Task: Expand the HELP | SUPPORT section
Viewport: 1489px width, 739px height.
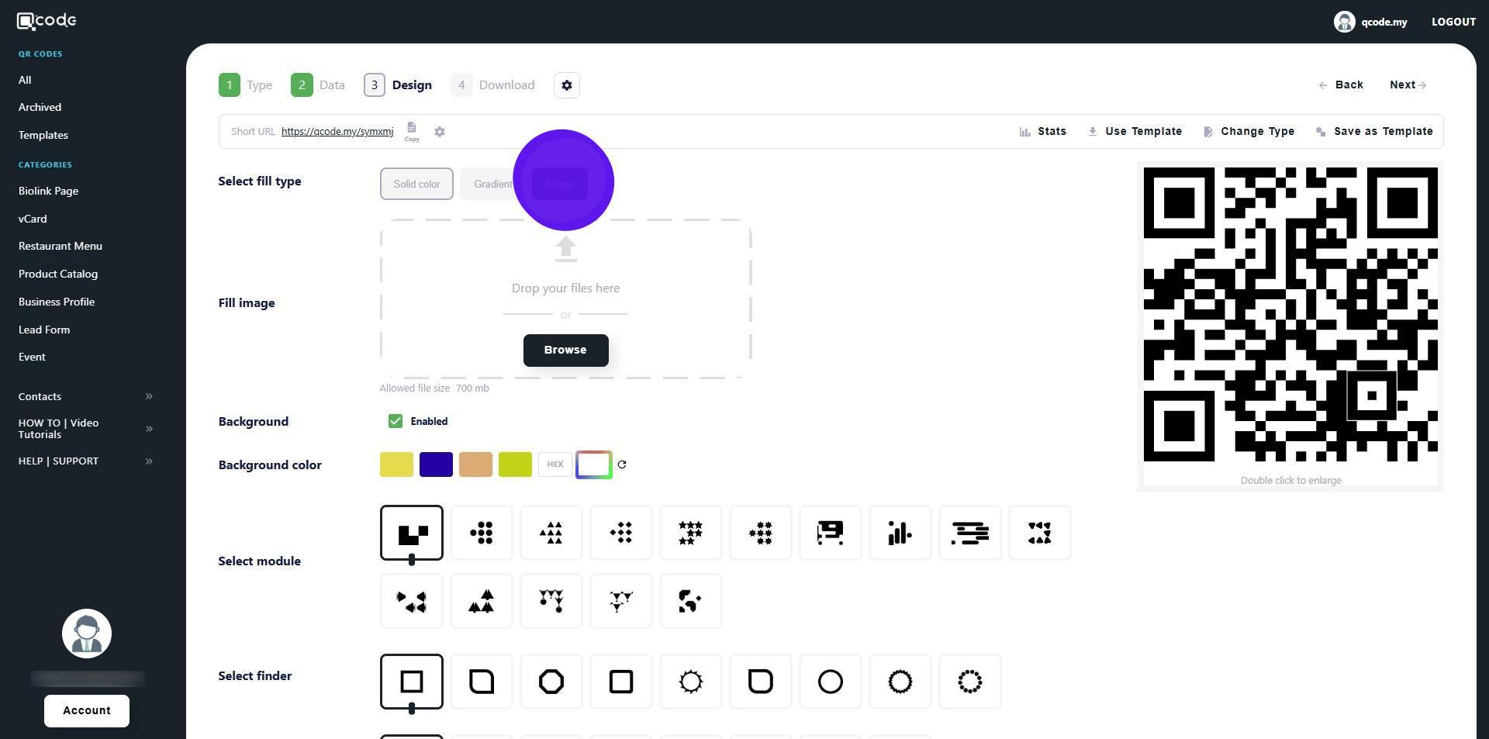Action: pos(85,461)
